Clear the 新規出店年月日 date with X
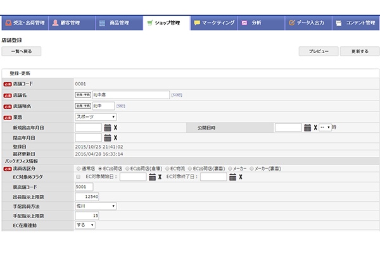The width and height of the screenshot is (380, 253). coord(115,127)
